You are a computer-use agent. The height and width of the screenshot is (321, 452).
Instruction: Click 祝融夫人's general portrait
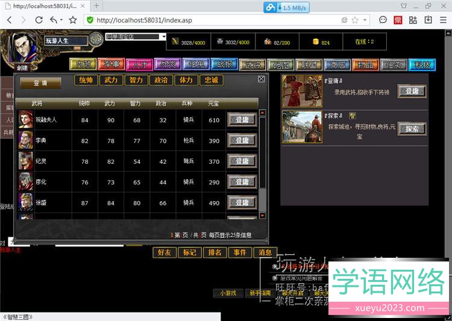25,119
